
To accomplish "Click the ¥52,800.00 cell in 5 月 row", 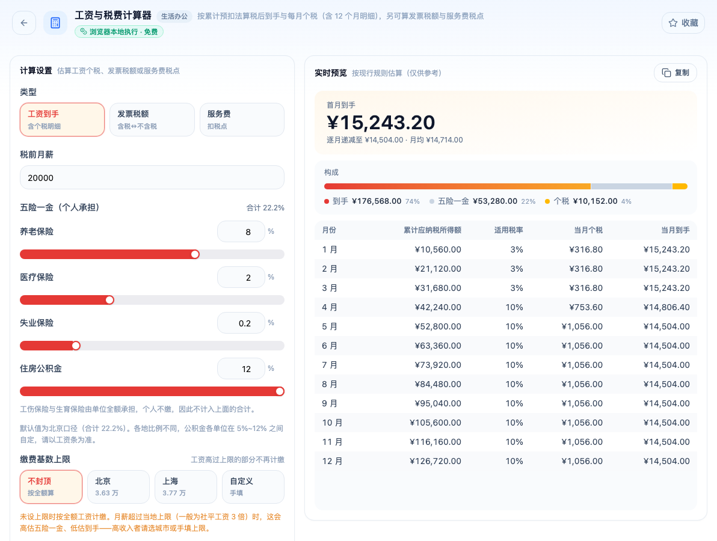I will click(x=438, y=326).
